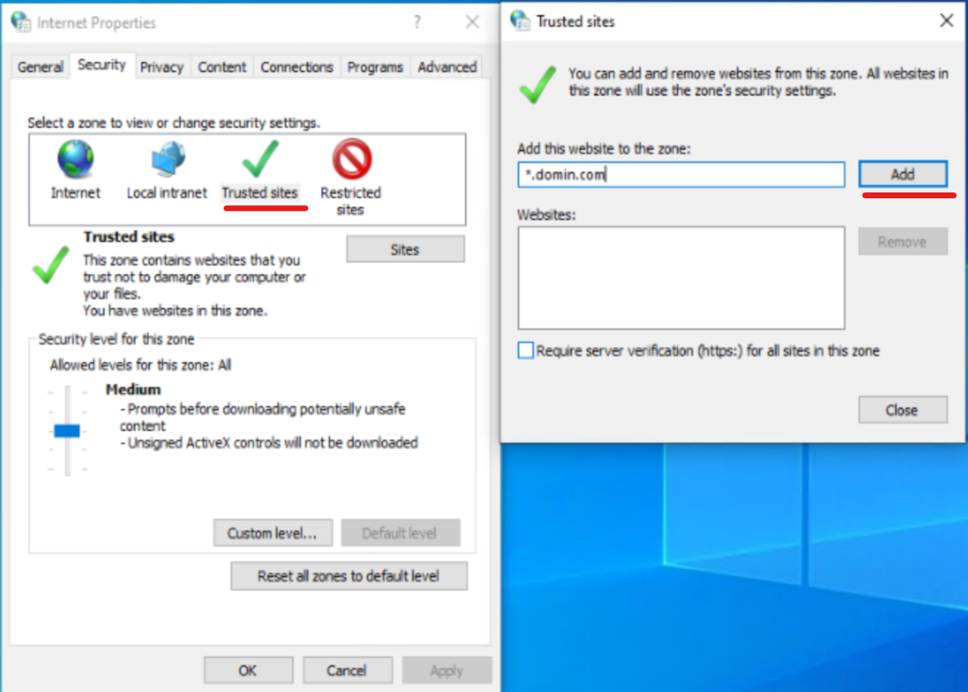Select the Local intranet zone icon

[x=165, y=159]
